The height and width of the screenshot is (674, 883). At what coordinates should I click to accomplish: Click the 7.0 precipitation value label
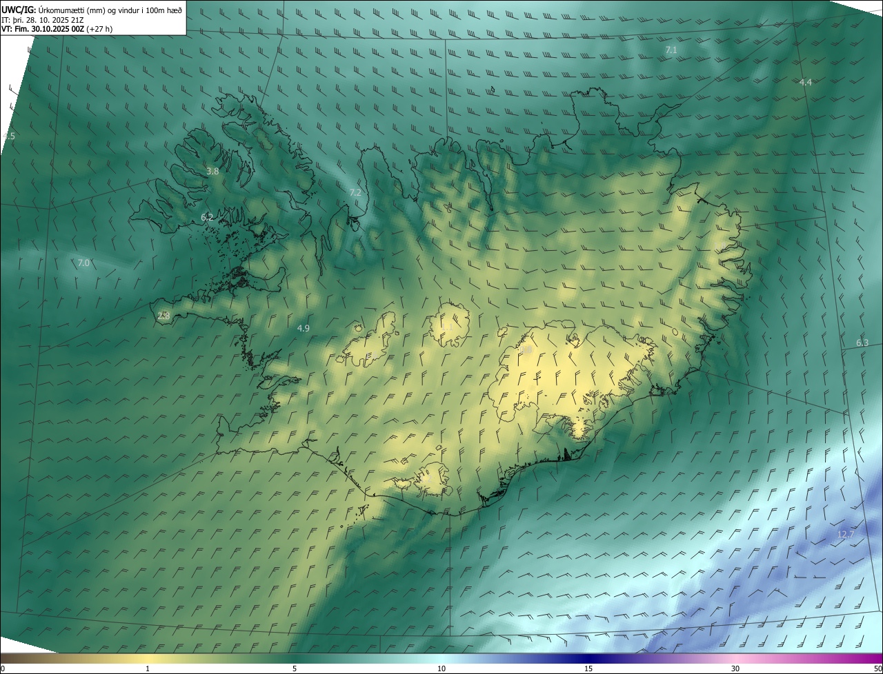83,263
